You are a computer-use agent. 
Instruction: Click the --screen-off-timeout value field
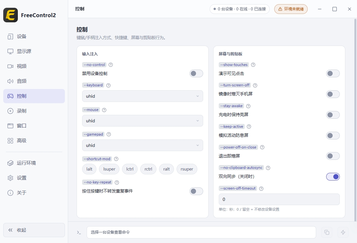click(x=279, y=199)
